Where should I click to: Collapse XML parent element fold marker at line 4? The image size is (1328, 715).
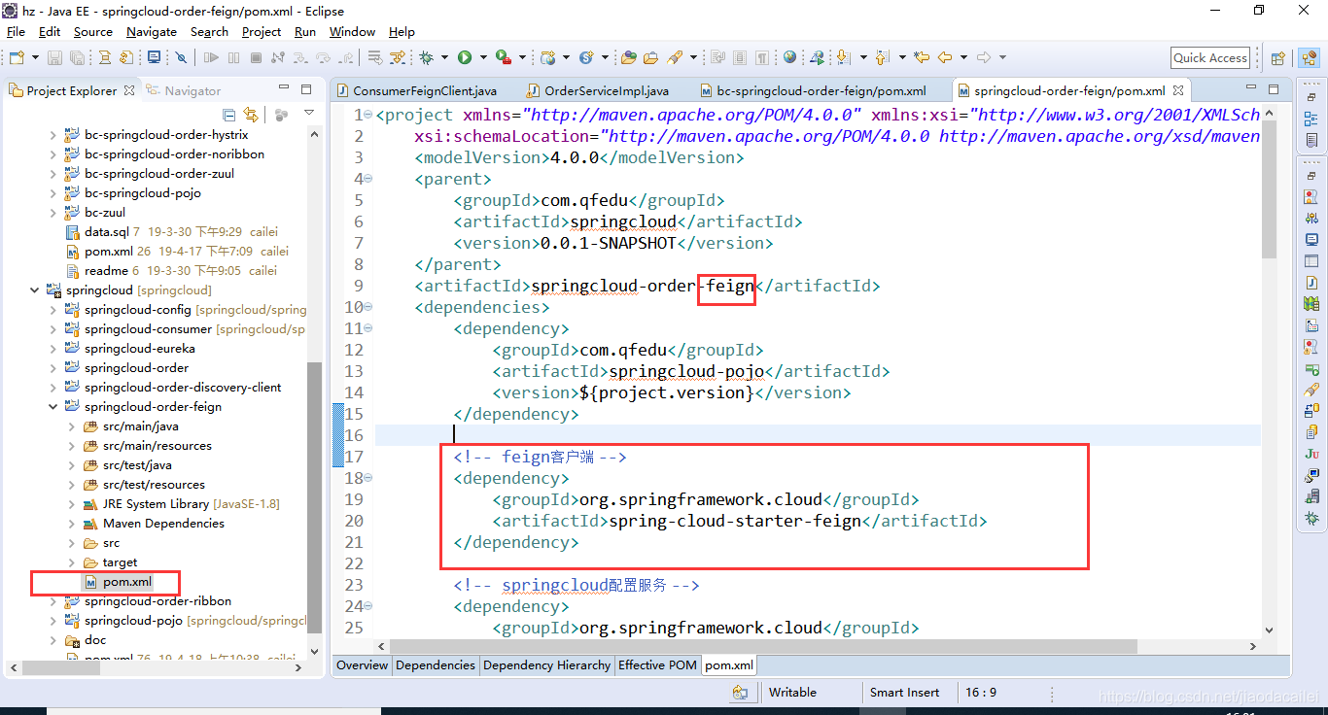[x=368, y=179]
